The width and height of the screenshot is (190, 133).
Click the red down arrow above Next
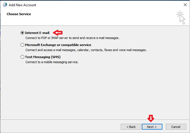click(151, 119)
